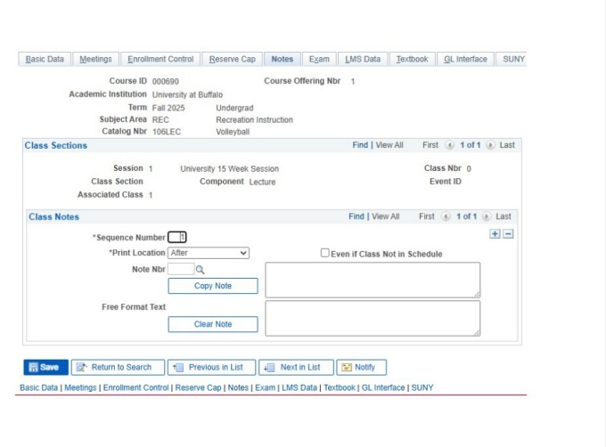The image size is (606, 447).
Task: Go to previous row in Class Sections
Action: pos(449,145)
